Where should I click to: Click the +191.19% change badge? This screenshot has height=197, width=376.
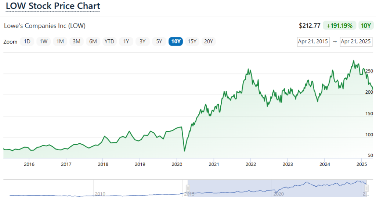tap(340, 26)
